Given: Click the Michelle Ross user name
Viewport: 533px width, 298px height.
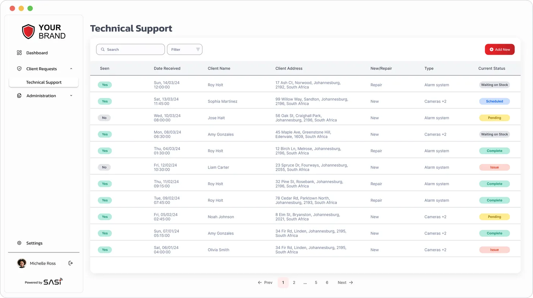Looking at the screenshot, I should coord(43,263).
